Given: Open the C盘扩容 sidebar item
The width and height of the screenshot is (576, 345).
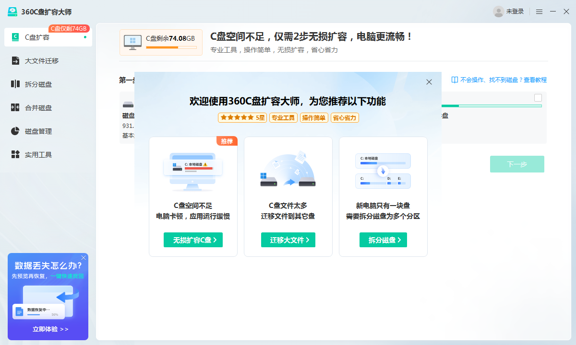Looking at the screenshot, I should (x=48, y=37).
